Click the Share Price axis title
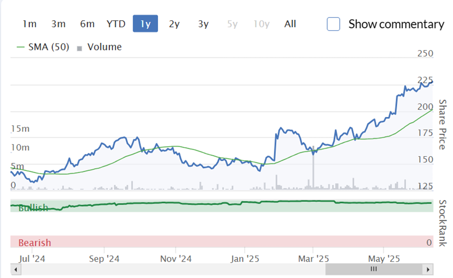 (442, 125)
